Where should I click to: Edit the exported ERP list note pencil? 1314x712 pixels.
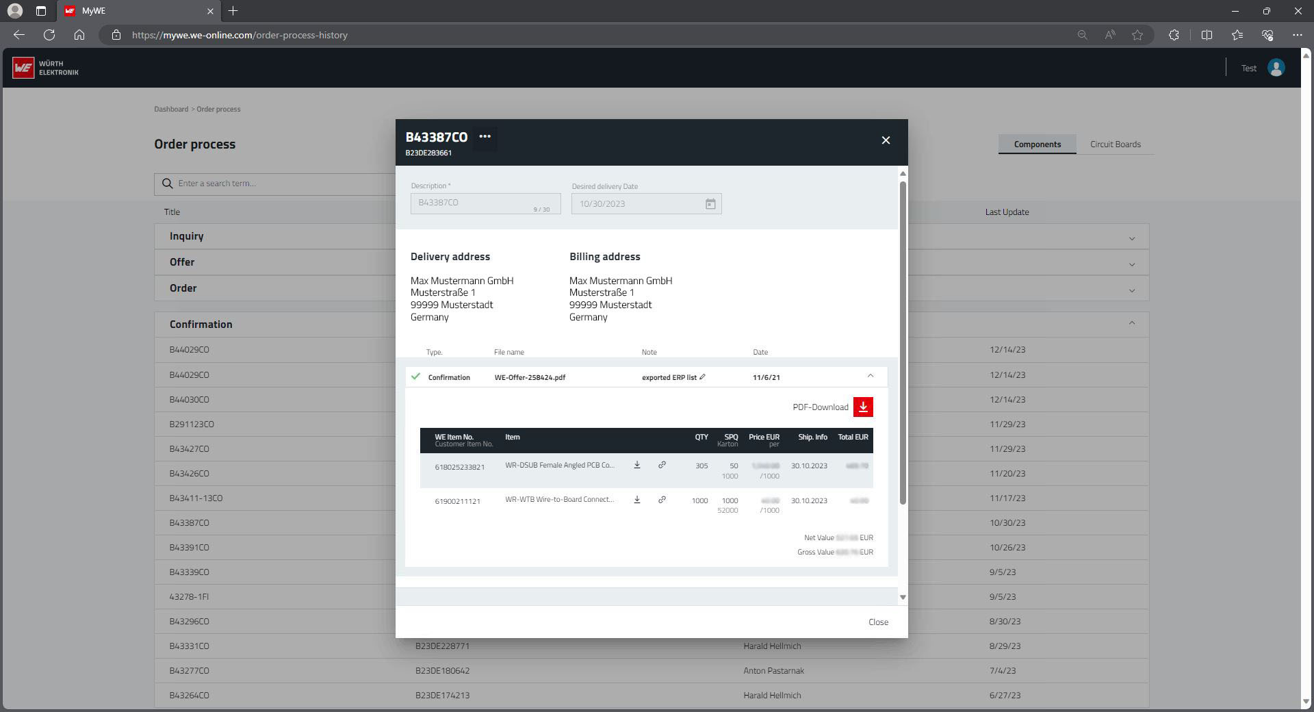[702, 377]
